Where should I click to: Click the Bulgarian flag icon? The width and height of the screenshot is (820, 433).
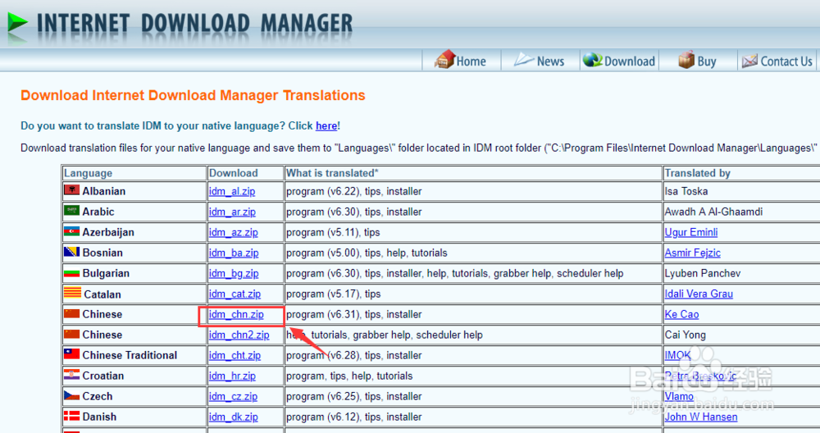[71, 272]
